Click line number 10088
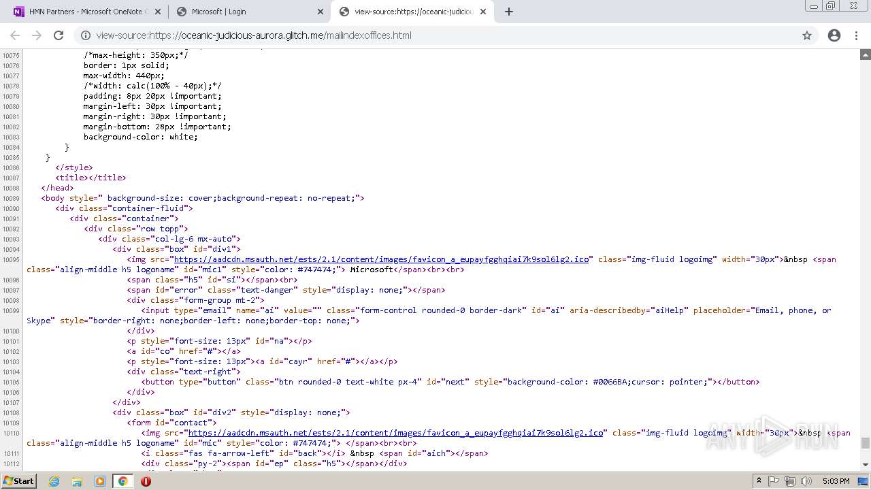This screenshot has height=490, width=871. [x=11, y=189]
